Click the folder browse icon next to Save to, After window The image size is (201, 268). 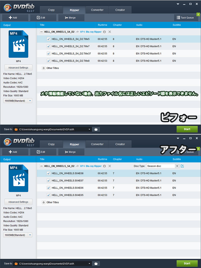pyautogui.click(x=96, y=264)
